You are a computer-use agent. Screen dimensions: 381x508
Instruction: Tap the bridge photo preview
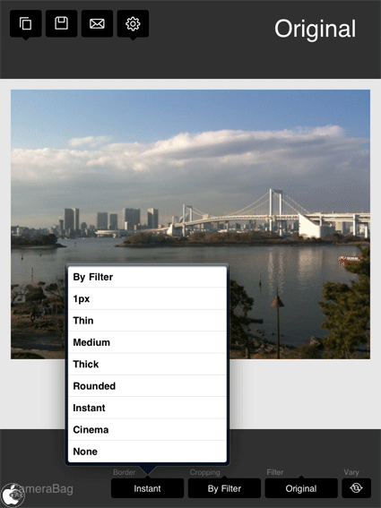pyautogui.click(x=190, y=224)
